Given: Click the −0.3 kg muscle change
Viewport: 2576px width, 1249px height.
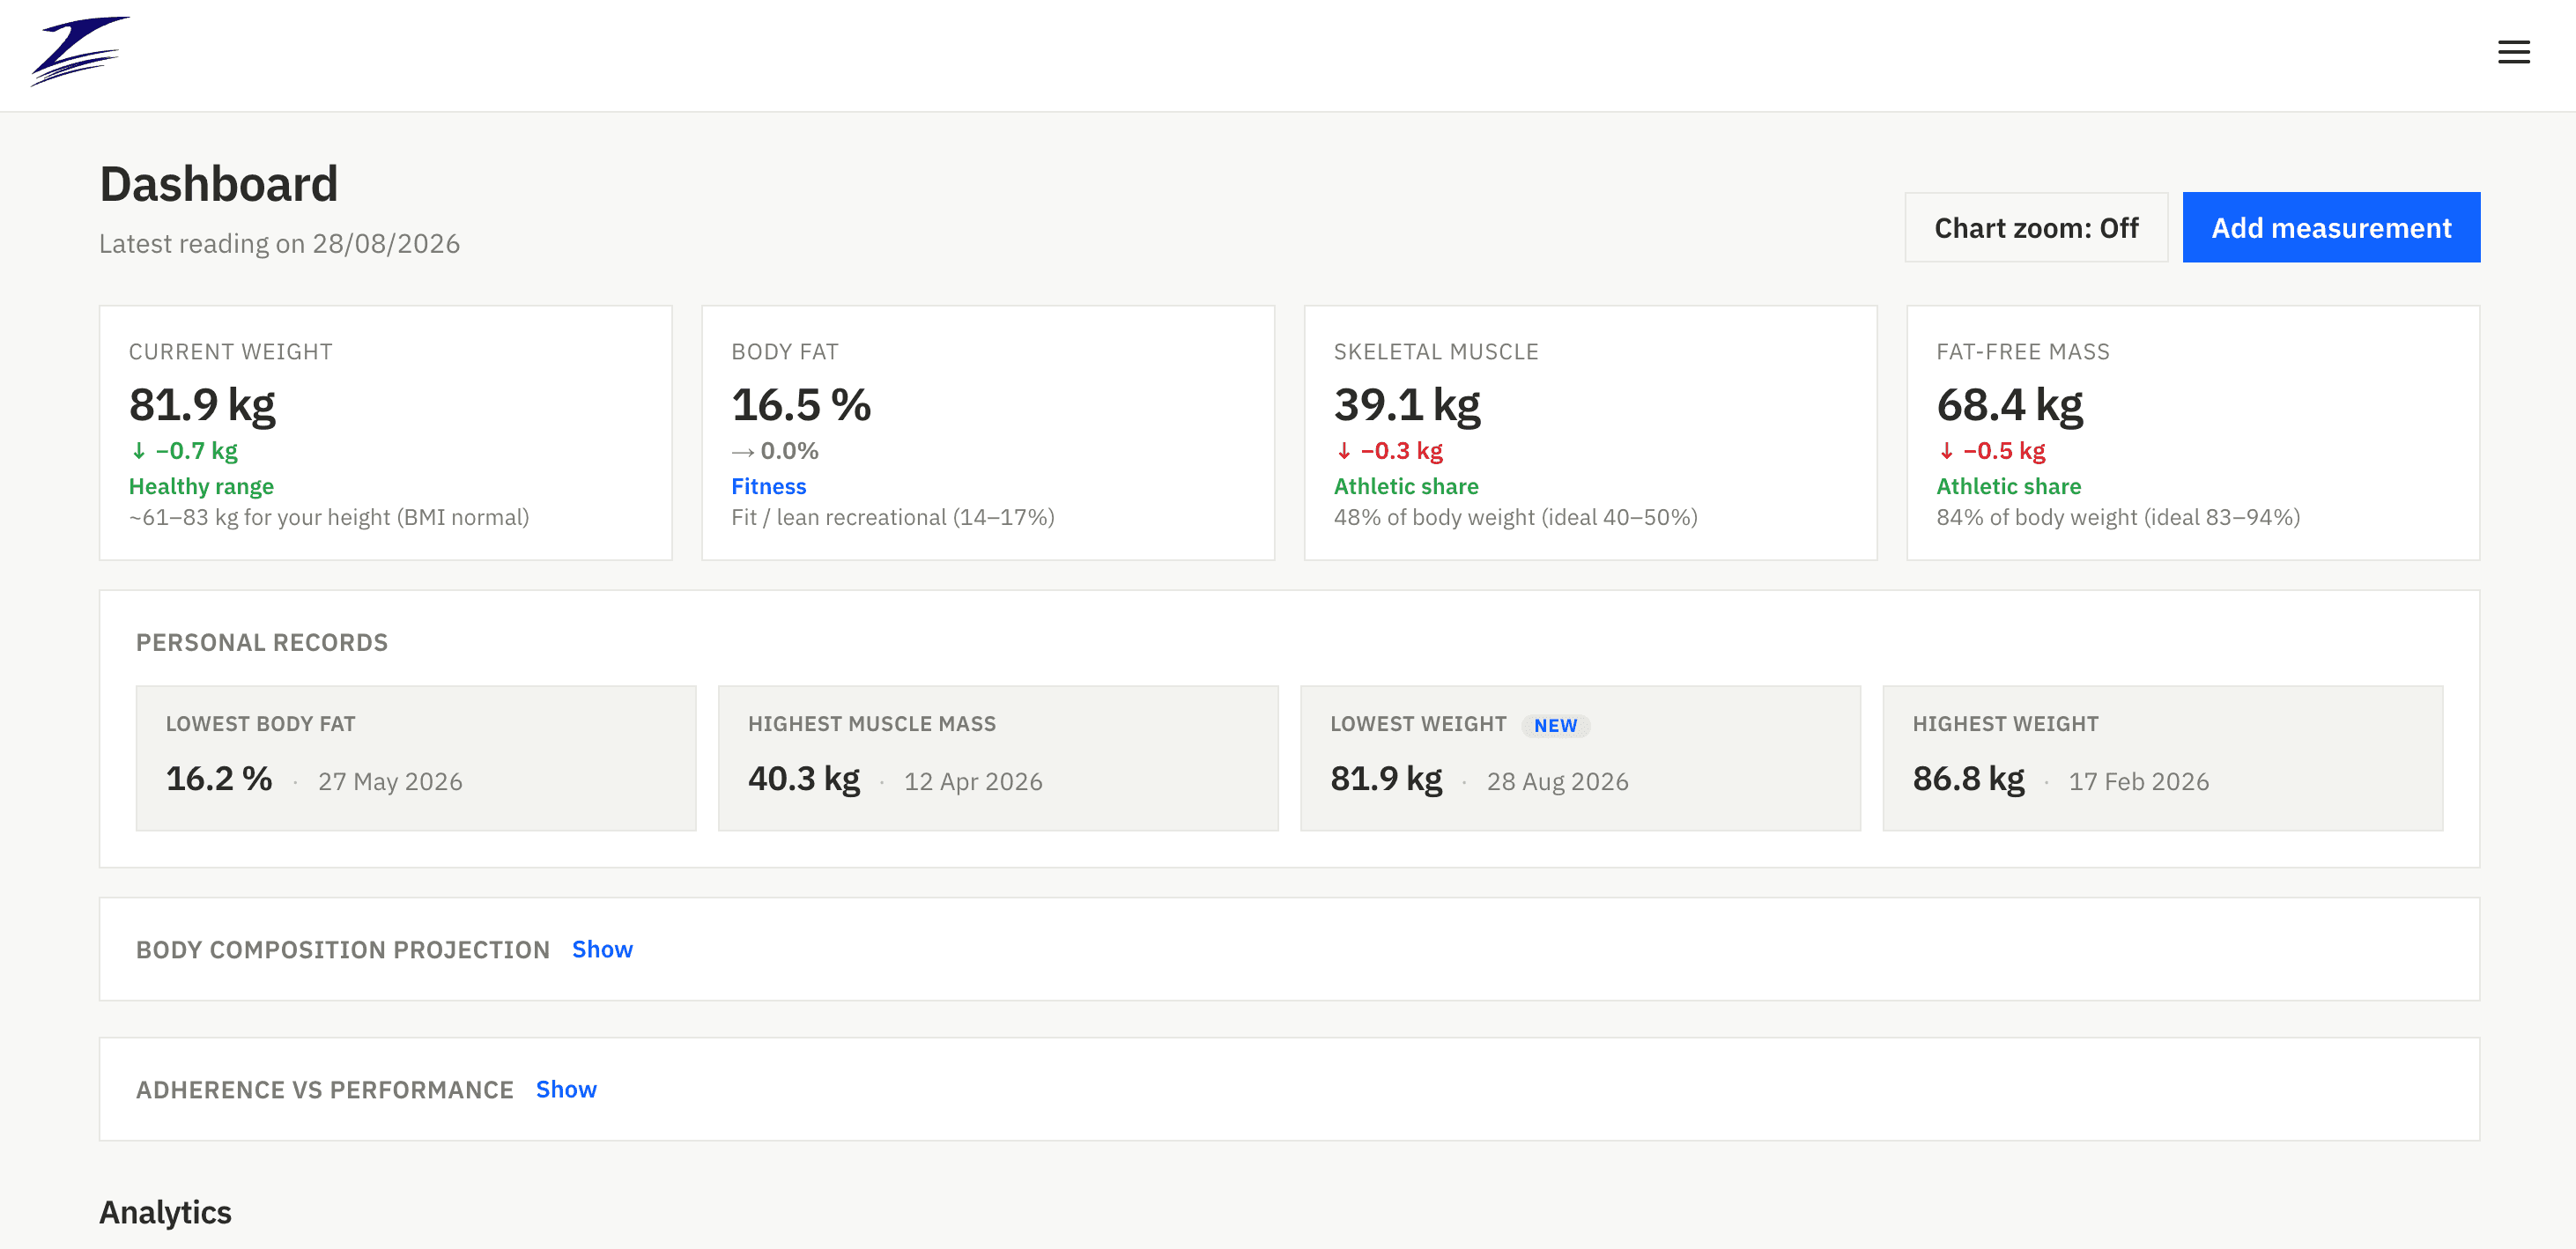Looking at the screenshot, I should (1389, 450).
